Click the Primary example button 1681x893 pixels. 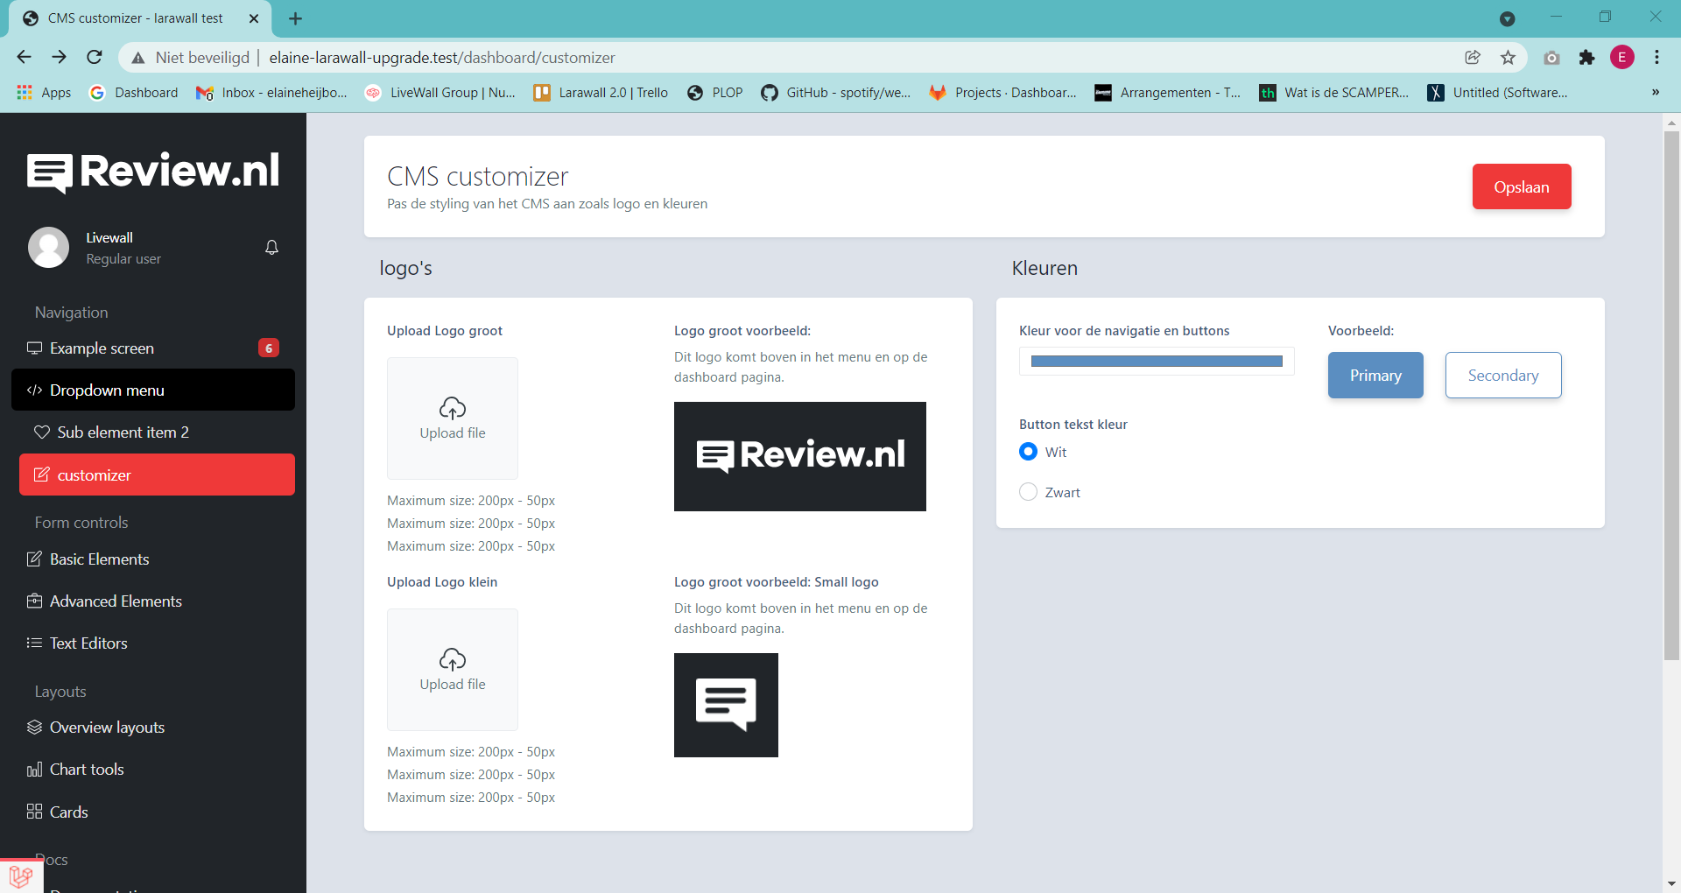point(1375,375)
